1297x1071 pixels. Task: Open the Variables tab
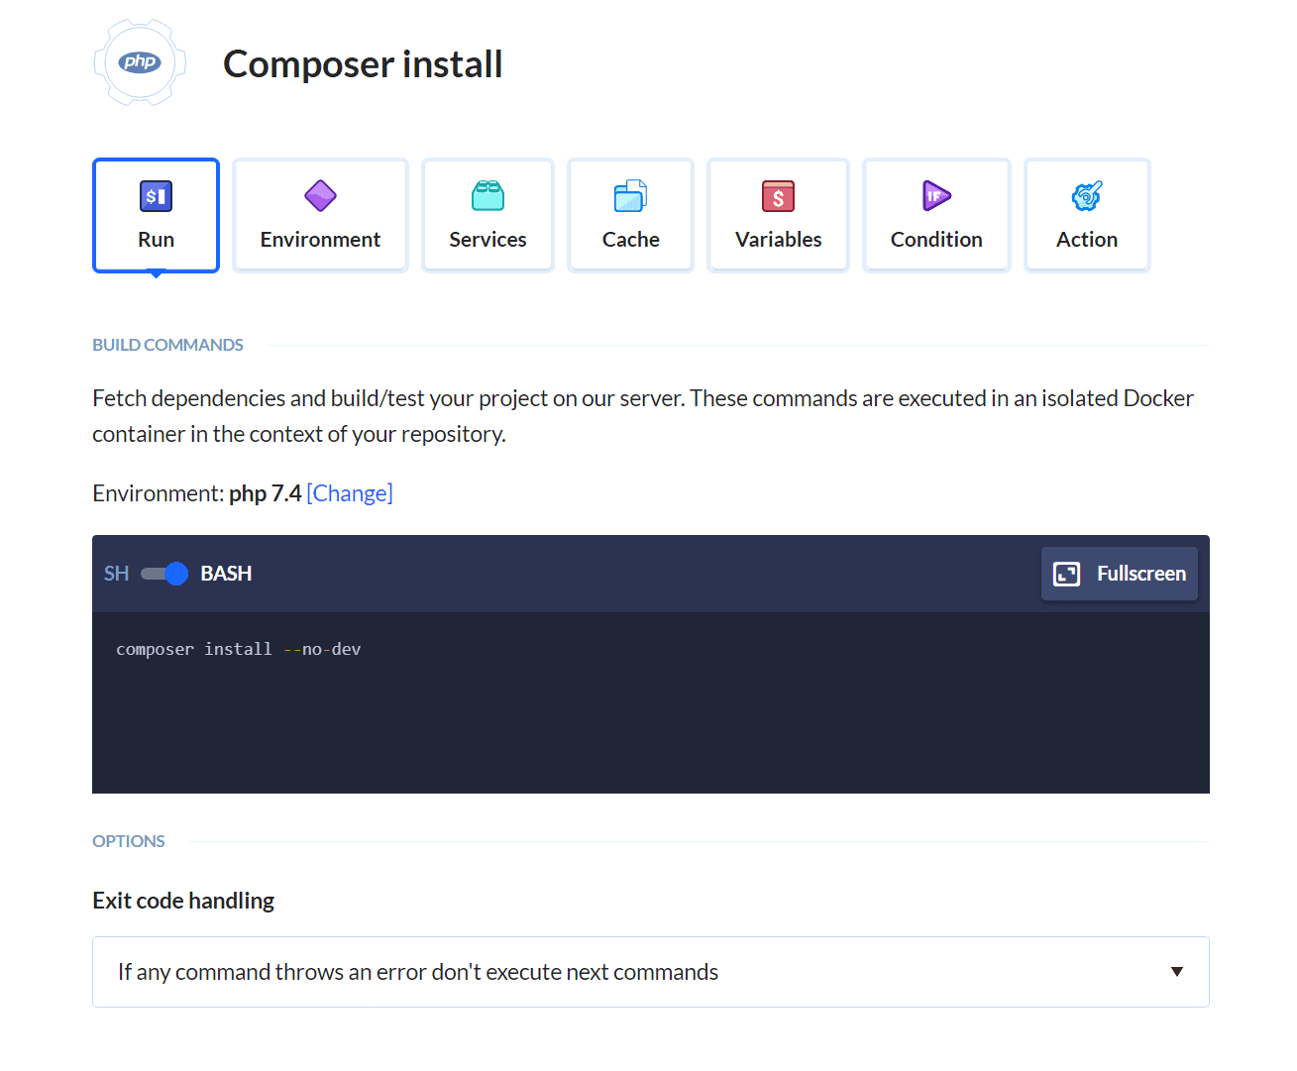778,240
